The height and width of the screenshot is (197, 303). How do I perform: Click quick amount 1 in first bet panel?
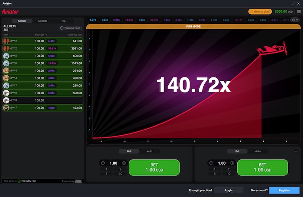coord(106,169)
